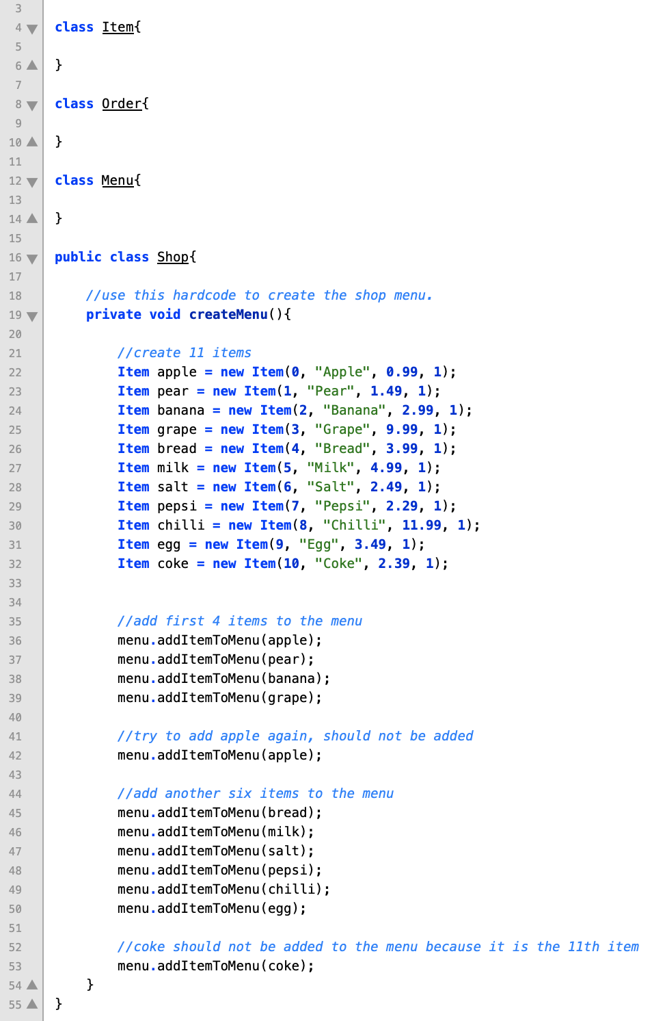Collapse the createMenu method fold arrow
This screenshot has width=652, height=1021.
click(31, 317)
